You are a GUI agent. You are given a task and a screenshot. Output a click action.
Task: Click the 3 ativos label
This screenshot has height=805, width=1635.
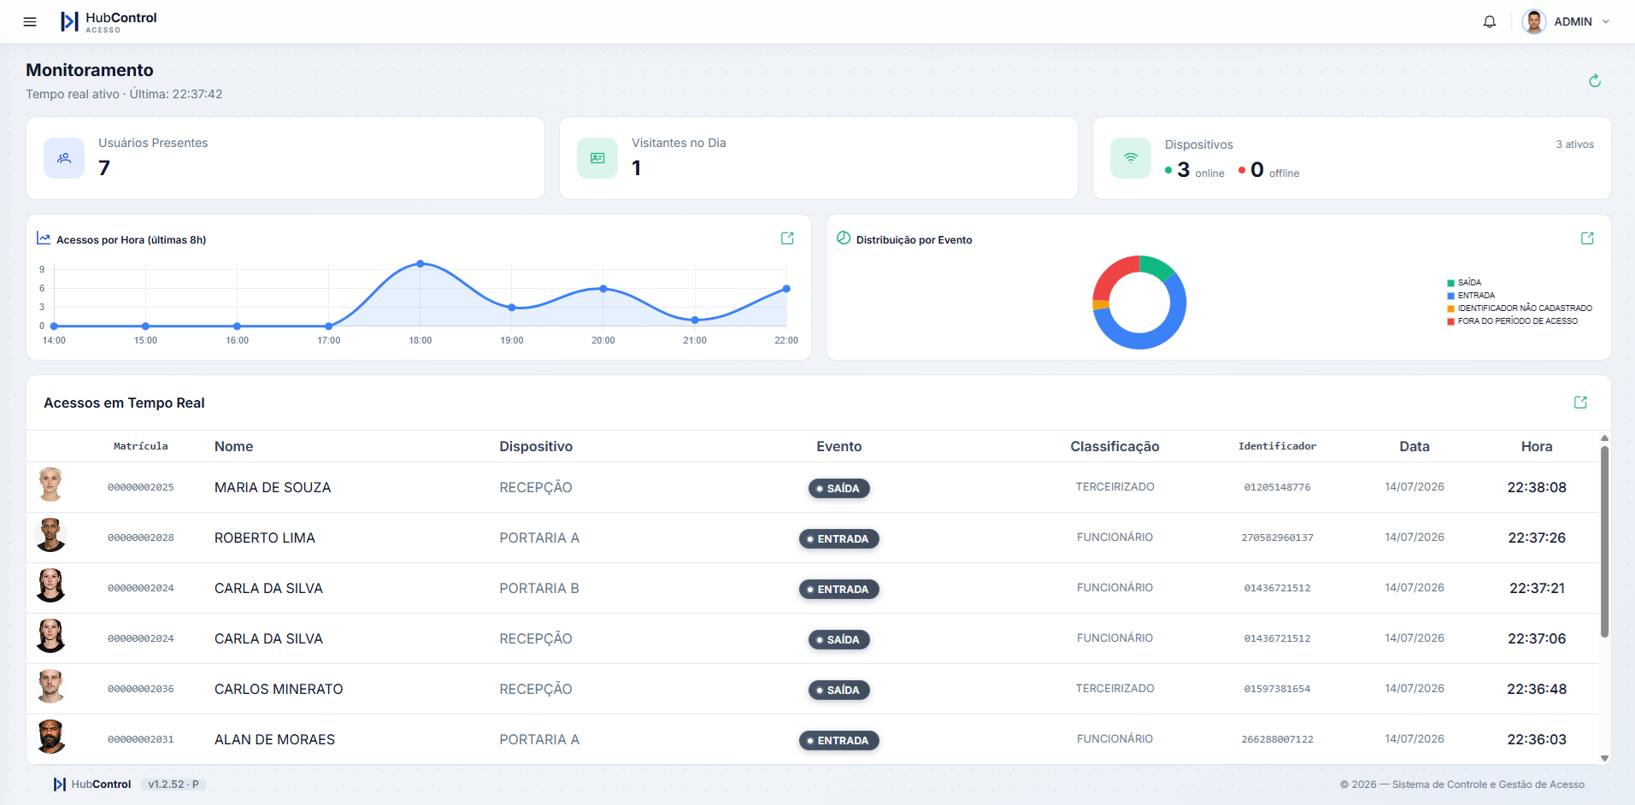(1574, 144)
